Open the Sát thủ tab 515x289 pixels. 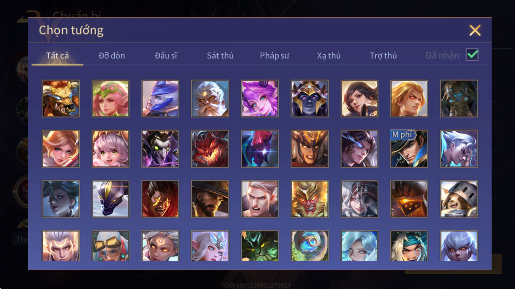pos(220,55)
